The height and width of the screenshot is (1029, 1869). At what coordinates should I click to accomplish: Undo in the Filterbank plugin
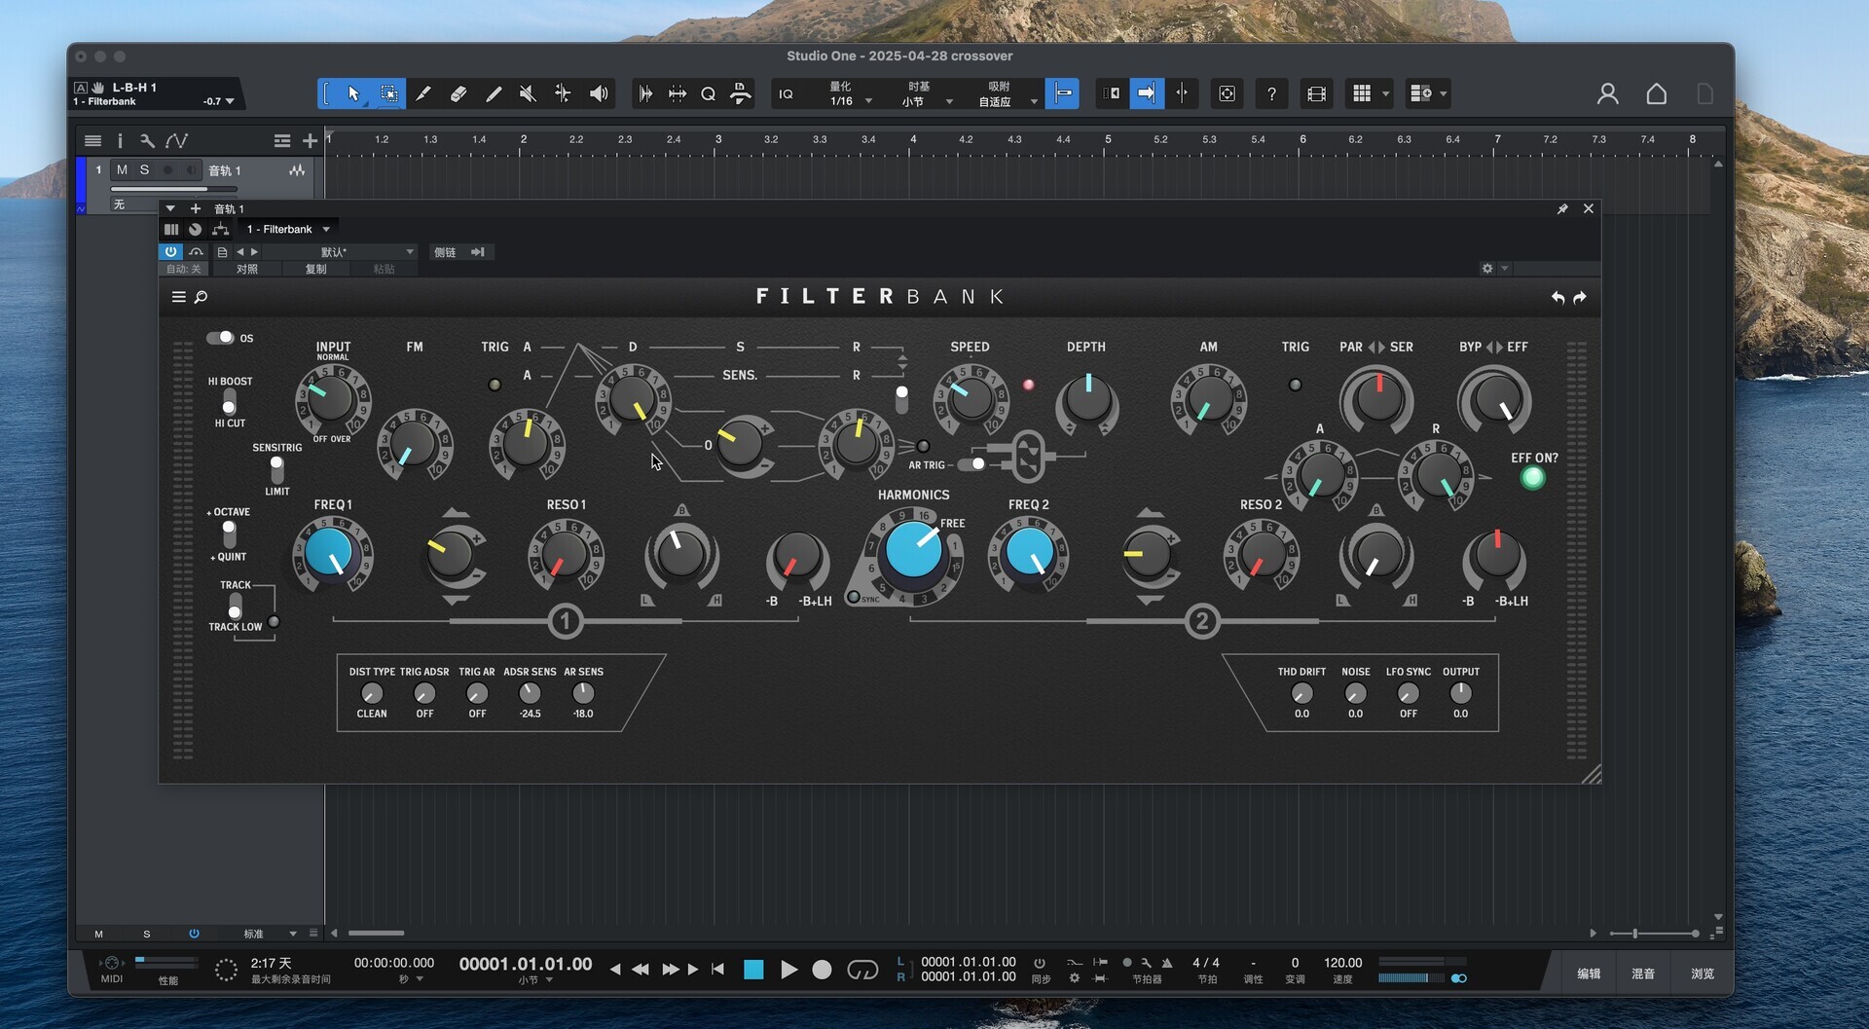(x=1557, y=297)
